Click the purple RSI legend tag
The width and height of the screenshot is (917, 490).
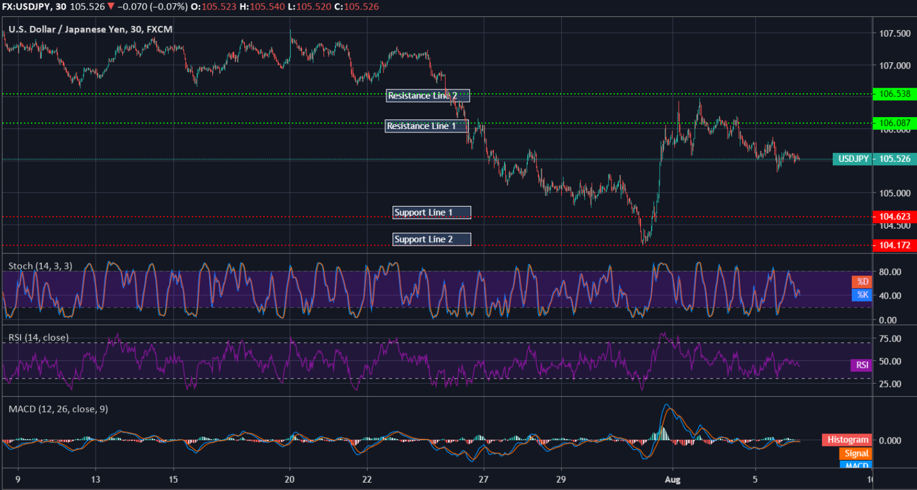(862, 365)
